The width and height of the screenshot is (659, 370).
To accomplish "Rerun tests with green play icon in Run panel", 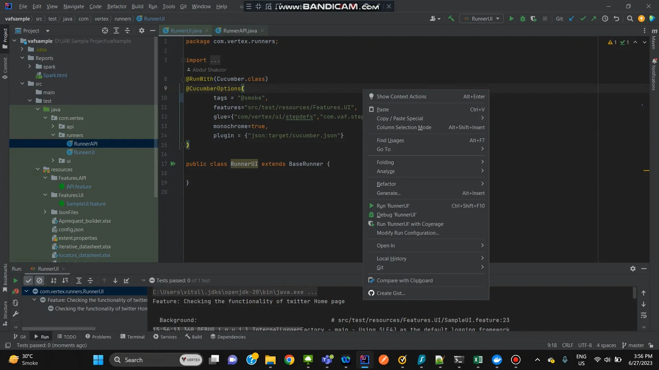I will [15, 281].
